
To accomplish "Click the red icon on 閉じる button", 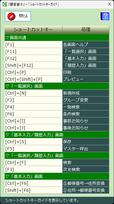I will 11,16.
